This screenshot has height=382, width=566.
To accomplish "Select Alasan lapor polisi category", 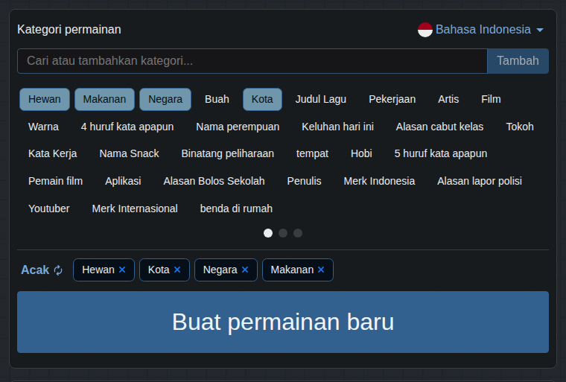I will click(480, 181).
